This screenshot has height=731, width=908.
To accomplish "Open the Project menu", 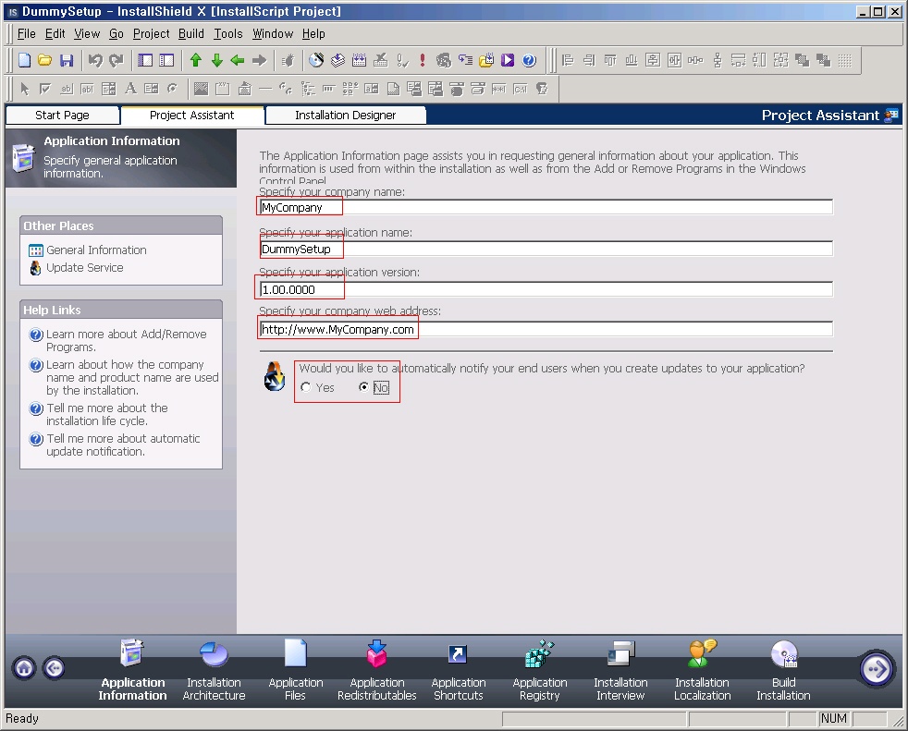I will (151, 33).
